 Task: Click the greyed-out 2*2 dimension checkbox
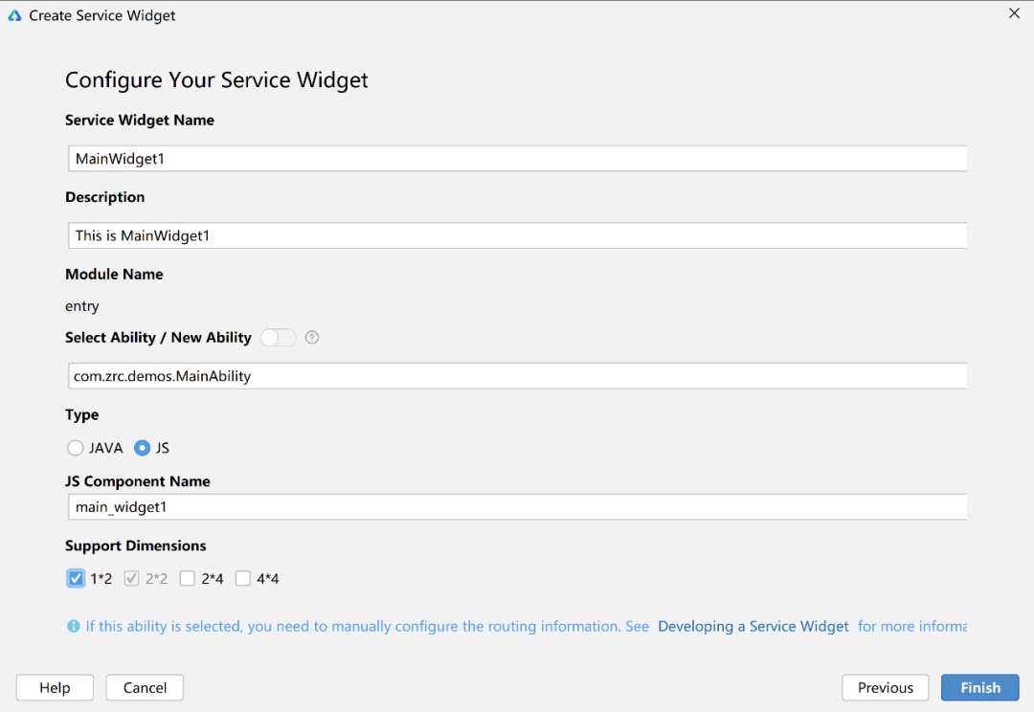coord(131,578)
